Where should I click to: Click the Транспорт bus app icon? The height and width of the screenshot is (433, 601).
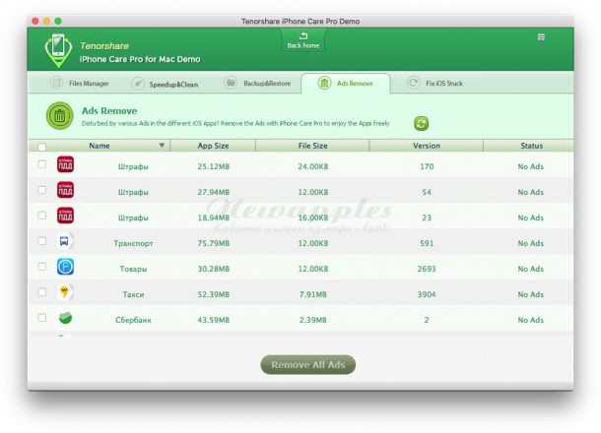point(65,241)
